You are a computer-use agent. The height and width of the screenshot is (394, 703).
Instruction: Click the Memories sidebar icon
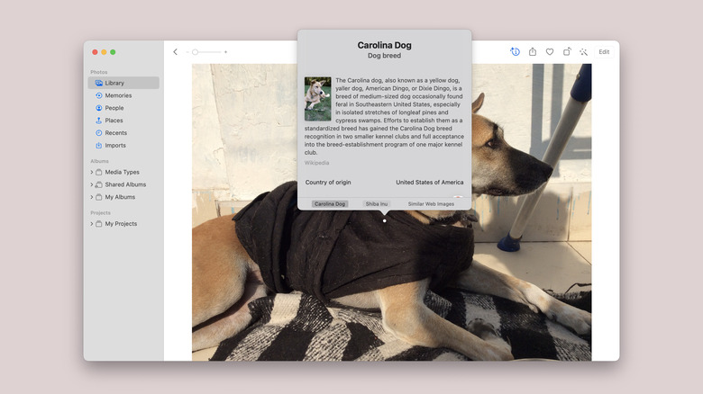pos(98,95)
